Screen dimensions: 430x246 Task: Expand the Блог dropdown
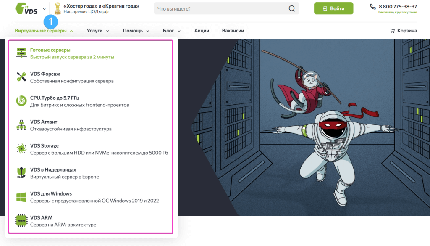click(171, 31)
